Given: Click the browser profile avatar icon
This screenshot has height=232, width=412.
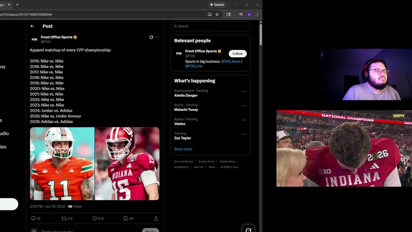Looking at the screenshot, I should pos(249,15).
